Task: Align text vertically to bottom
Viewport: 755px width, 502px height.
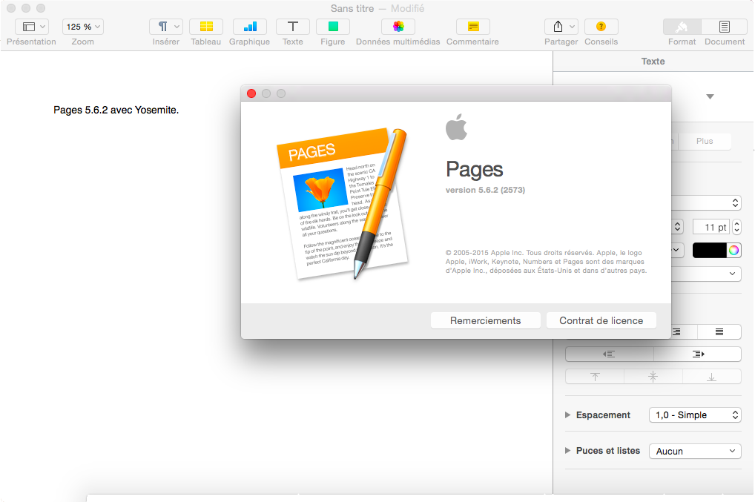Action: click(x=712, y=377)
